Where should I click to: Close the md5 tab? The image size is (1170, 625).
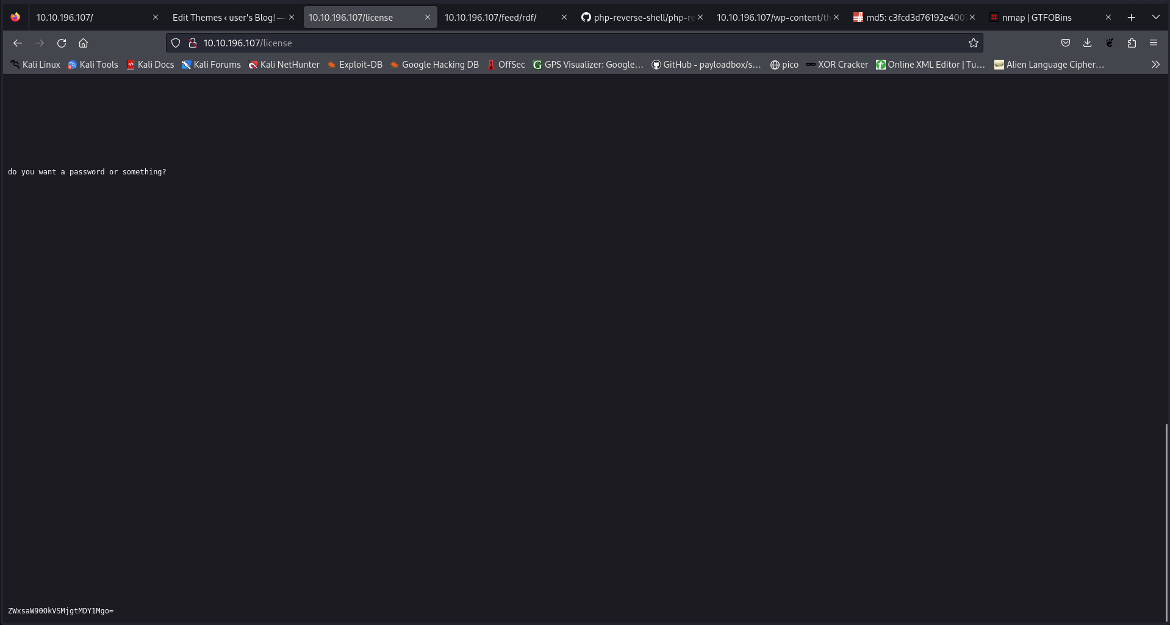pos(972,17)
